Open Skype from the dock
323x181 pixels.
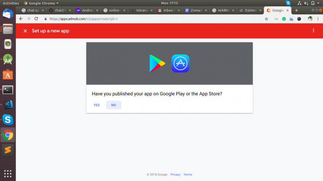click(8, 120)
